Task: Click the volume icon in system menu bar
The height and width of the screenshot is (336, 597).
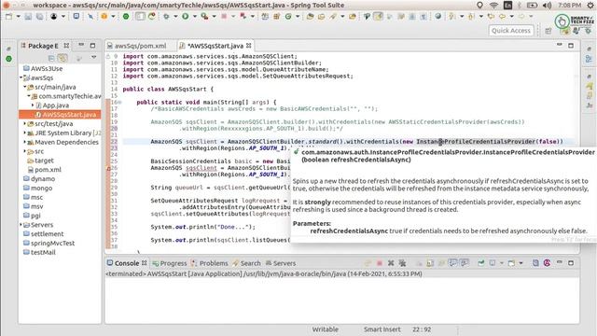Action: [x=548, y=6]
